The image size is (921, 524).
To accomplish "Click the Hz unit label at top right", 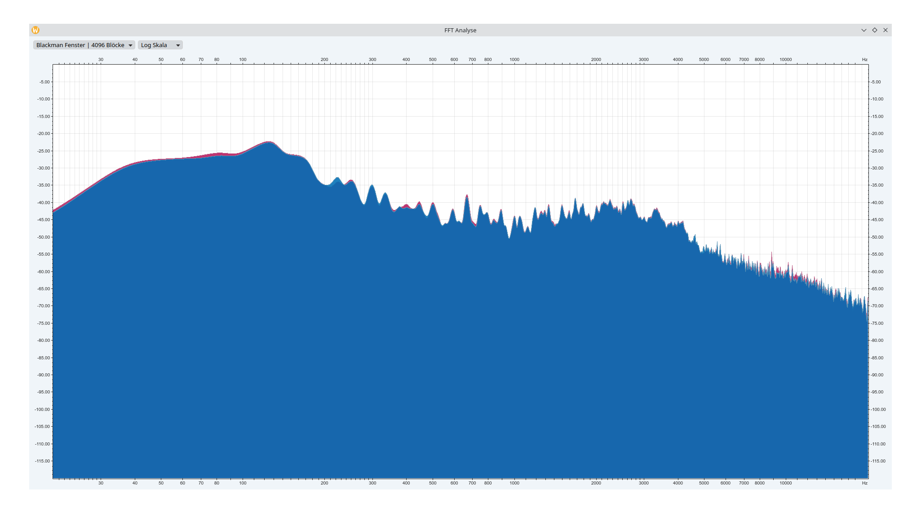I will (864, 59).
